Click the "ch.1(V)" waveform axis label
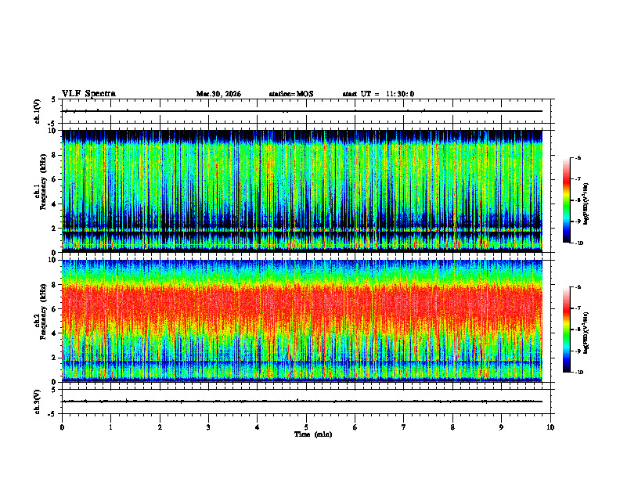The width and height of the screenshot is (620, 479). pyautogui.click(x=37, y=111)
